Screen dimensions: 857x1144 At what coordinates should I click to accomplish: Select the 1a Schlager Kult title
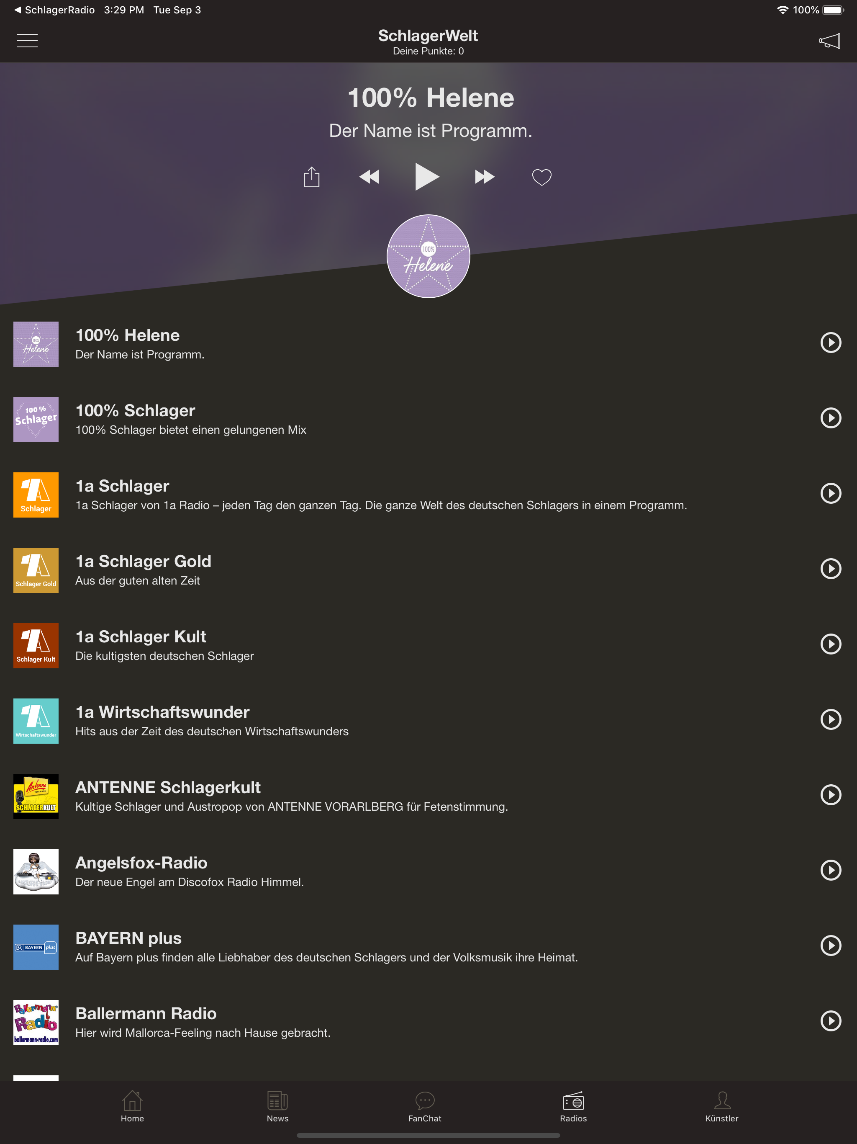(141, 636)
